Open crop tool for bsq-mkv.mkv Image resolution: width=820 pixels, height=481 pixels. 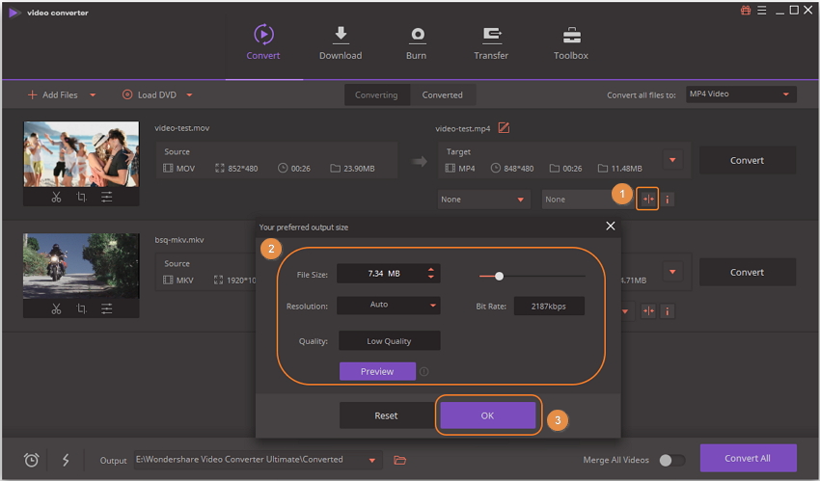[82, 309]
